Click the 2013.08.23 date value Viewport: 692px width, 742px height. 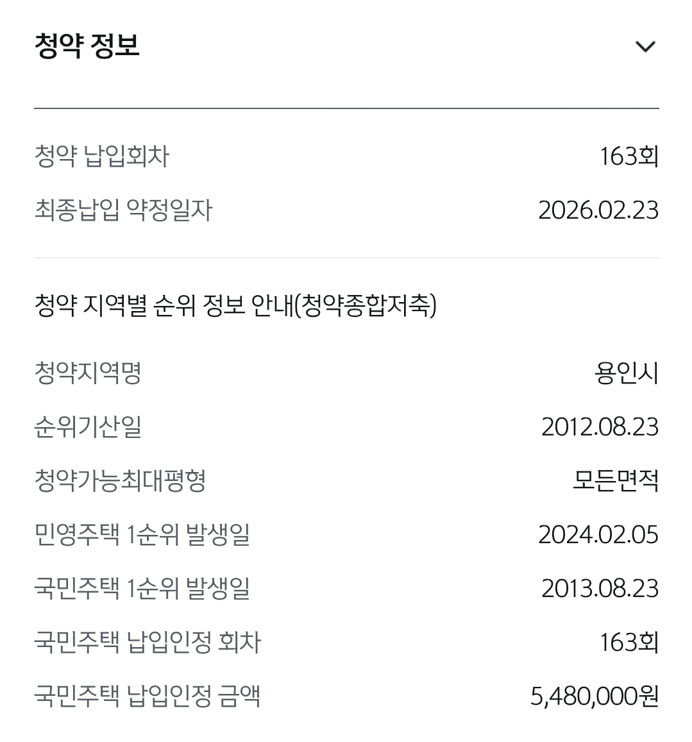(600, 588)
